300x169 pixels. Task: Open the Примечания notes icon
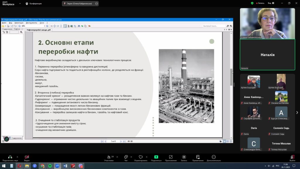point(198,157)
